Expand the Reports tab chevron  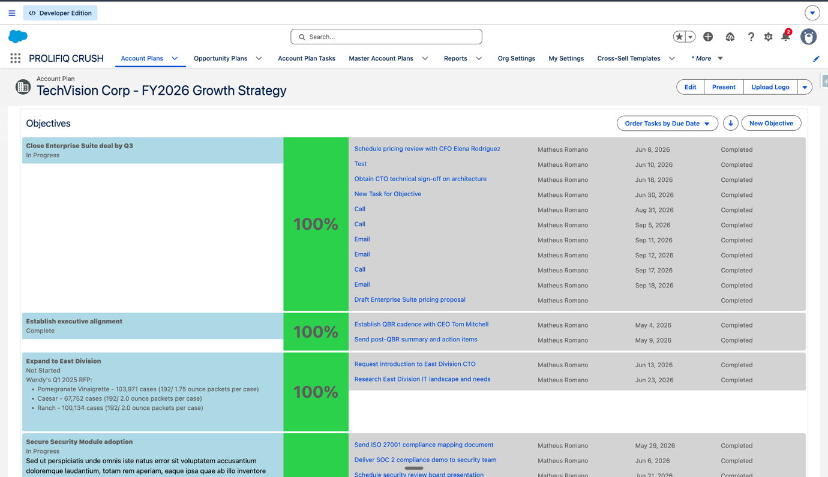coord(479,58)
